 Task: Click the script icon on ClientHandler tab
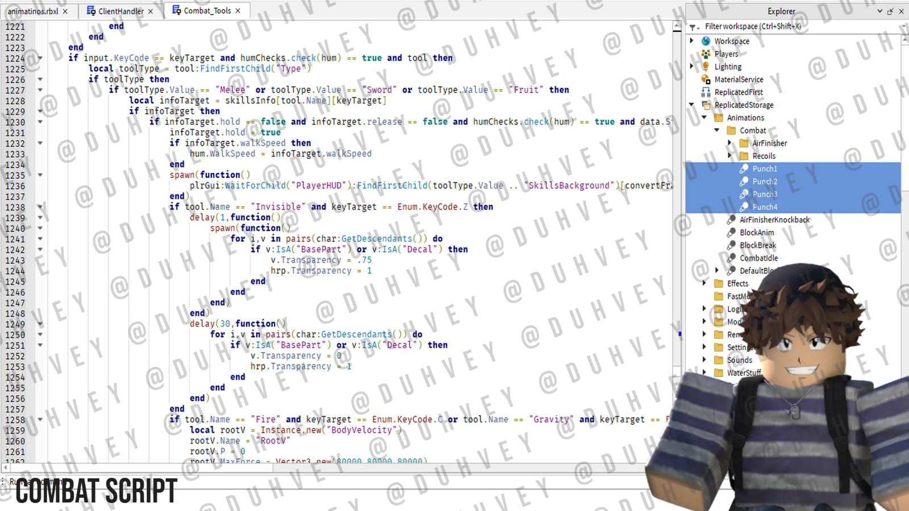91,11
